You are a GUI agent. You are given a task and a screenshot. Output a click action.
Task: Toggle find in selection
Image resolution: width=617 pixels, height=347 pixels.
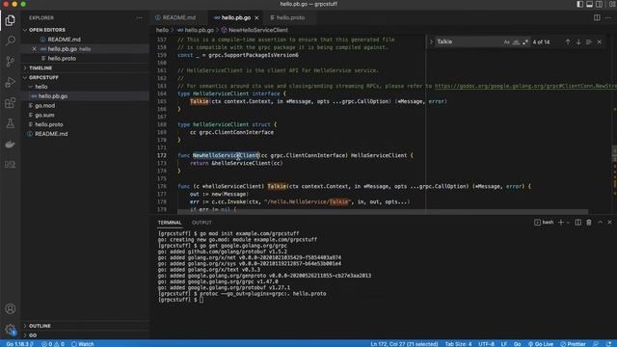pyautogui.click(x=589, y=41)
